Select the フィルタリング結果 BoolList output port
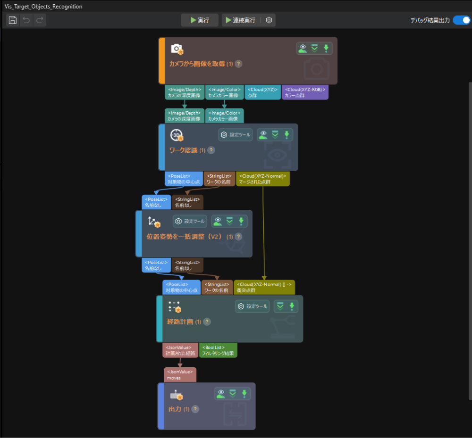Viewport: 472px width, 438px height. point(218,350)
